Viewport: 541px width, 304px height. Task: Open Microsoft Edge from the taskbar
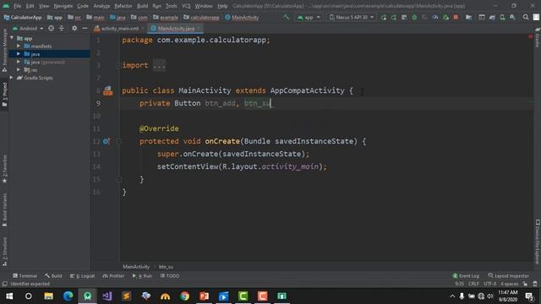[x=68, y=296]
